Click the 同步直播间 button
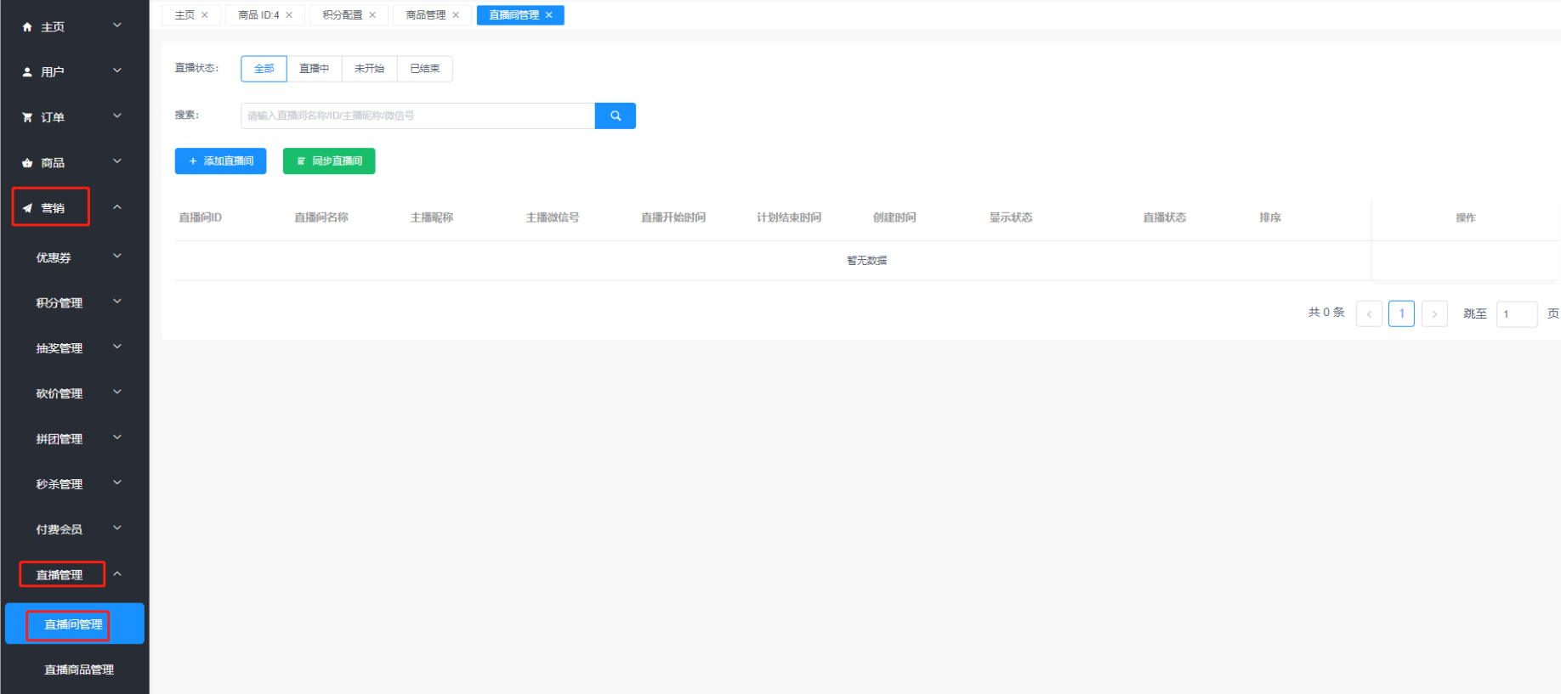 (x=329, y=161)
